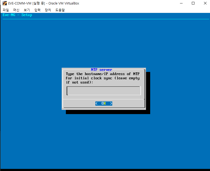Focus the NTP server address input field
This screenshot has width=210, height=171.
(x=104, y=91)
